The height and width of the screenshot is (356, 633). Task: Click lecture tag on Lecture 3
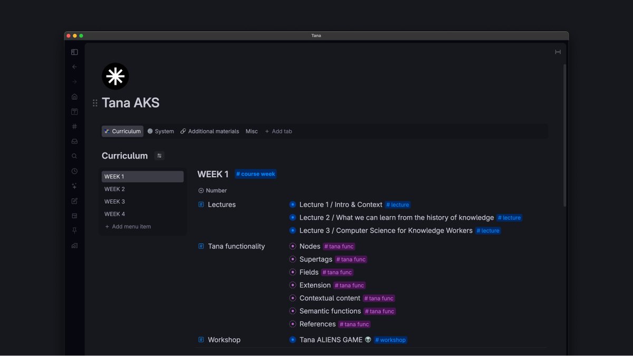click(488, 230)
